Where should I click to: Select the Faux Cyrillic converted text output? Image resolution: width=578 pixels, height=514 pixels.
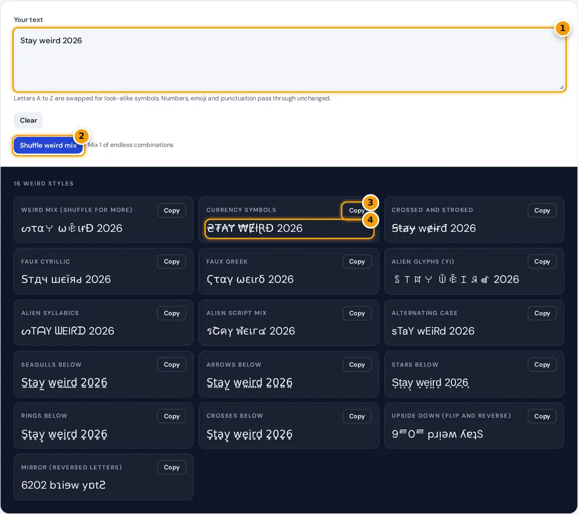[x=66, y=279]
